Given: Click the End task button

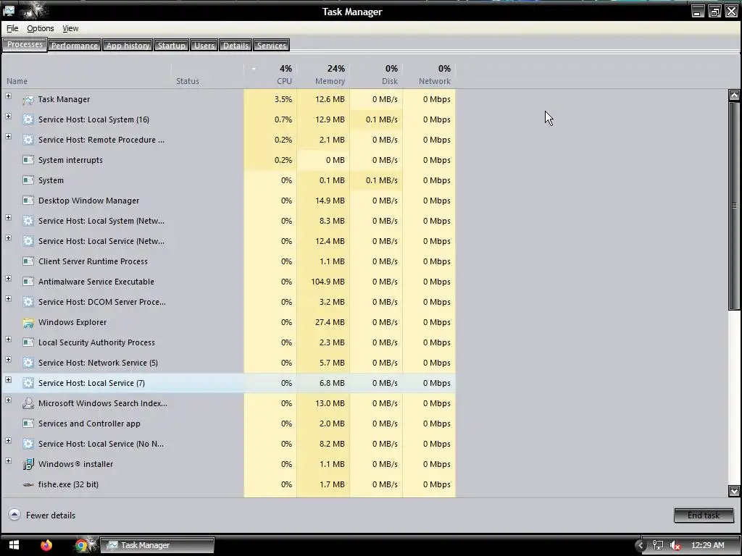Looking at the screenshot, I should coord(704,515).
